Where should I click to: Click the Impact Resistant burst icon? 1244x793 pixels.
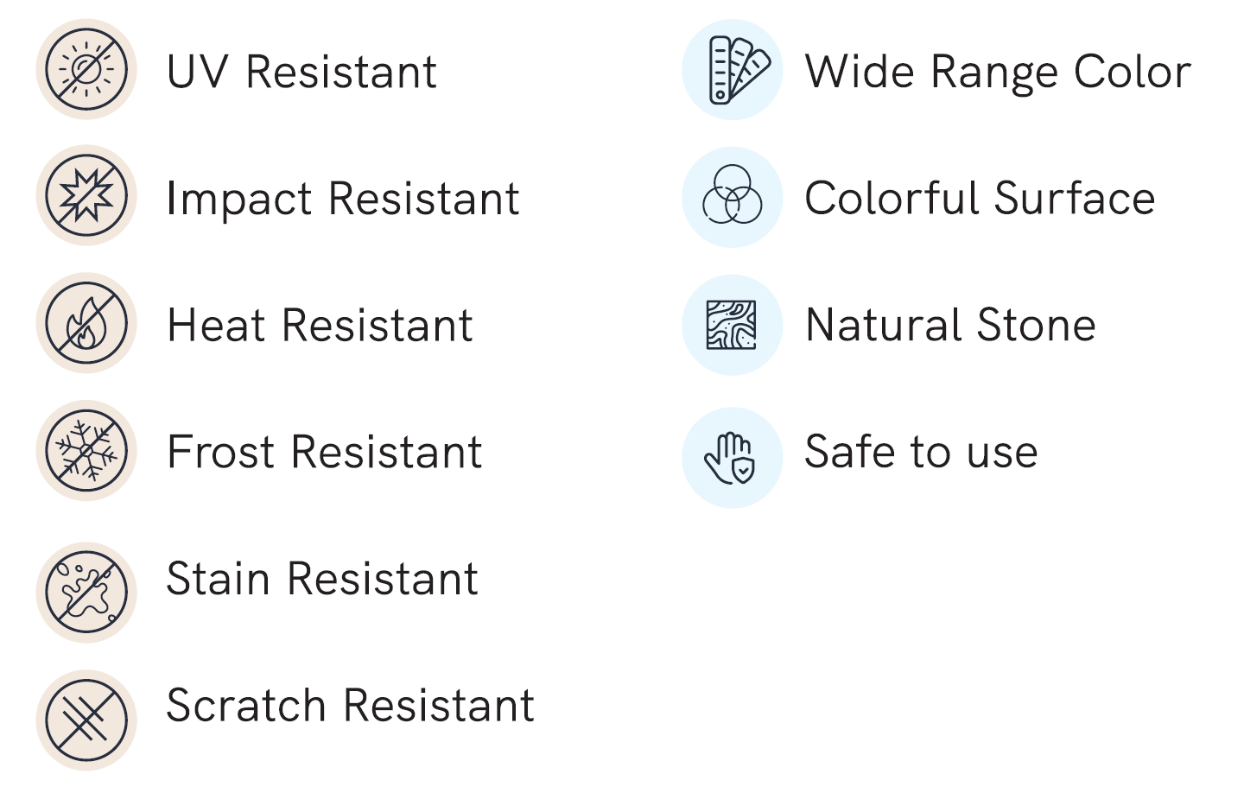click(x=86, y=195)
